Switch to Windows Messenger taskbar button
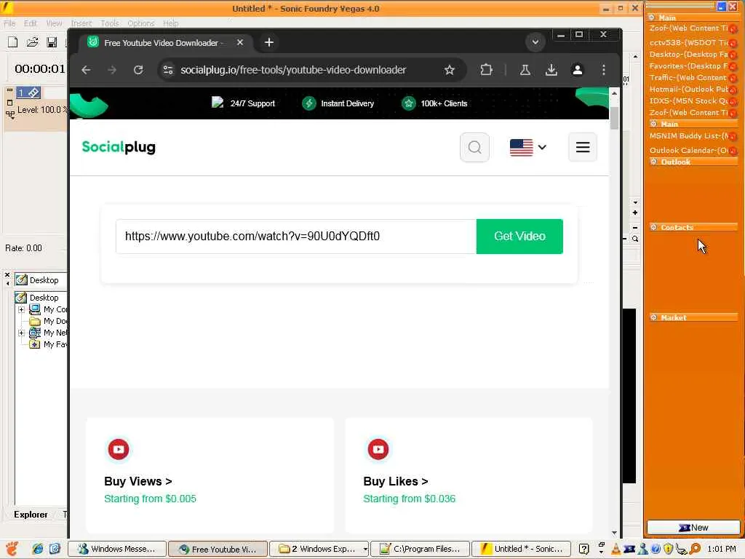Image resolution: width=745 pixels, height=559 pixels. click(x=117, y=549)
